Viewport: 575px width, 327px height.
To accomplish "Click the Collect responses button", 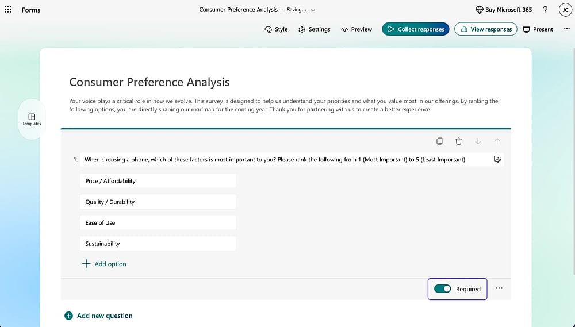I will click(x=416, y=29).
